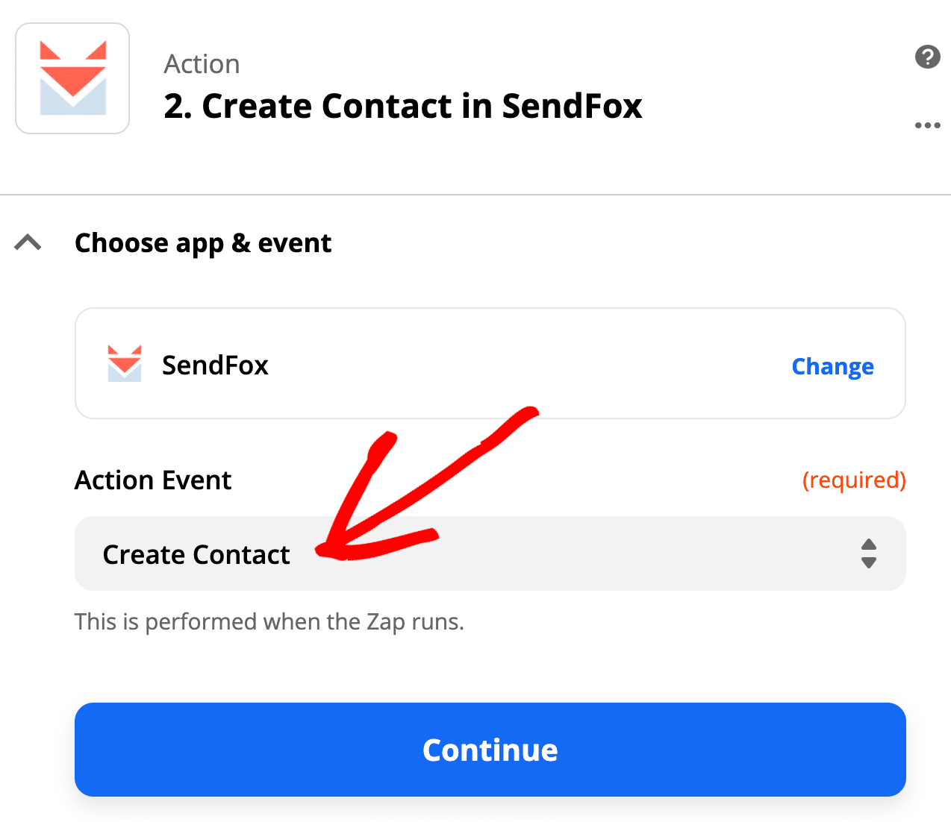The height and width of the screenshot is (822, 951).
Task: Click the down triangle in Action Event selector
Action: (x=868, y=563)
